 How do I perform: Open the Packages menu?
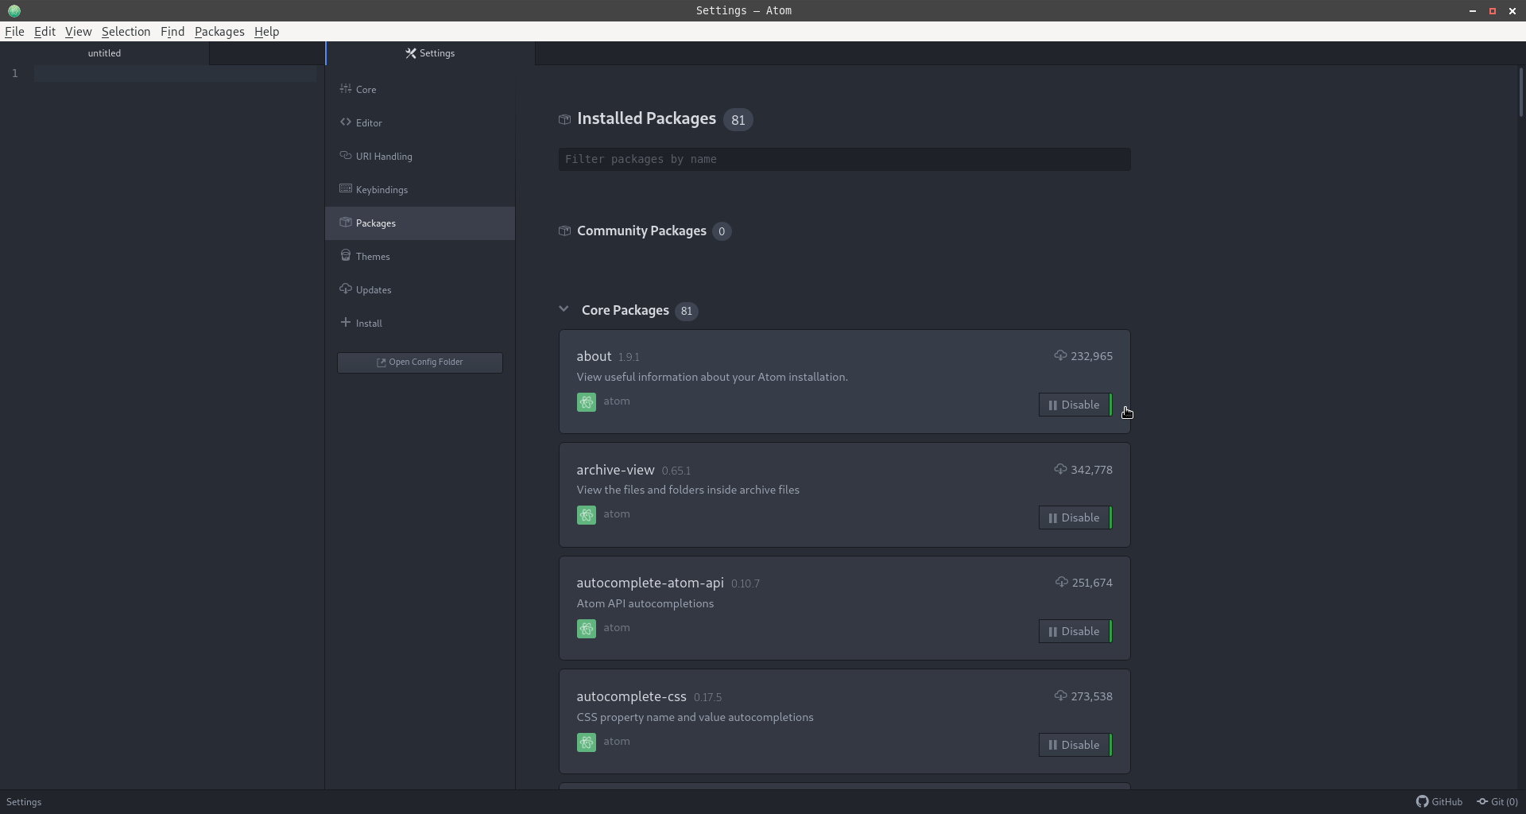point(219,32)
